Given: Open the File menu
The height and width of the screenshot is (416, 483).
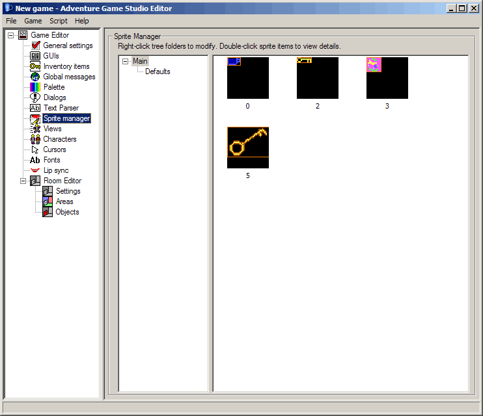Looking at the screenshot, I should coord(11,21).
